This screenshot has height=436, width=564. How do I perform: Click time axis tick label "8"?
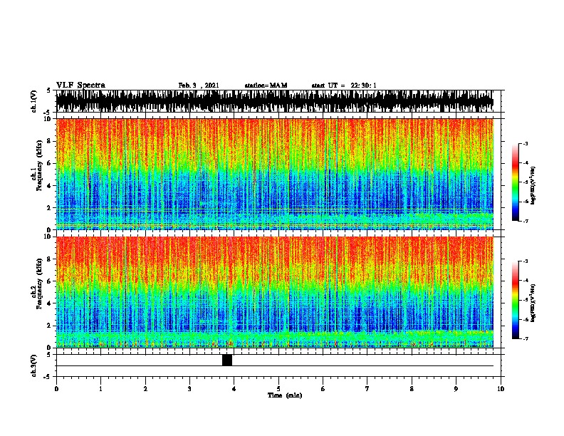coord(412,389)
